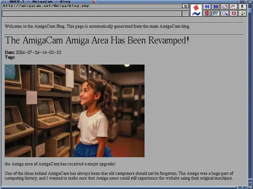Click the red stop sign icon to cancel loading
The height and width of the screenshot is (189, 253).
click(x=207, y=13)
